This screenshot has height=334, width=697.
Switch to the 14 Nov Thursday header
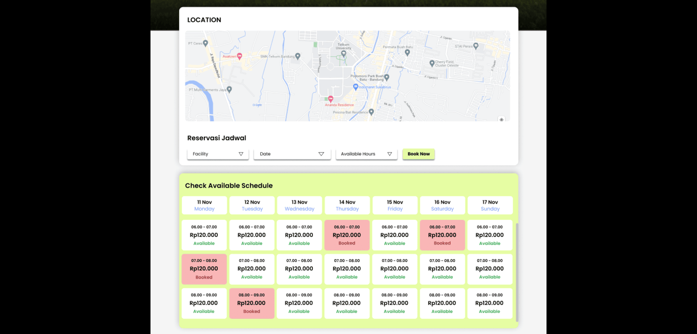[347, 206]
